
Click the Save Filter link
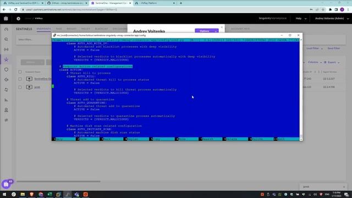coord(334,48)
